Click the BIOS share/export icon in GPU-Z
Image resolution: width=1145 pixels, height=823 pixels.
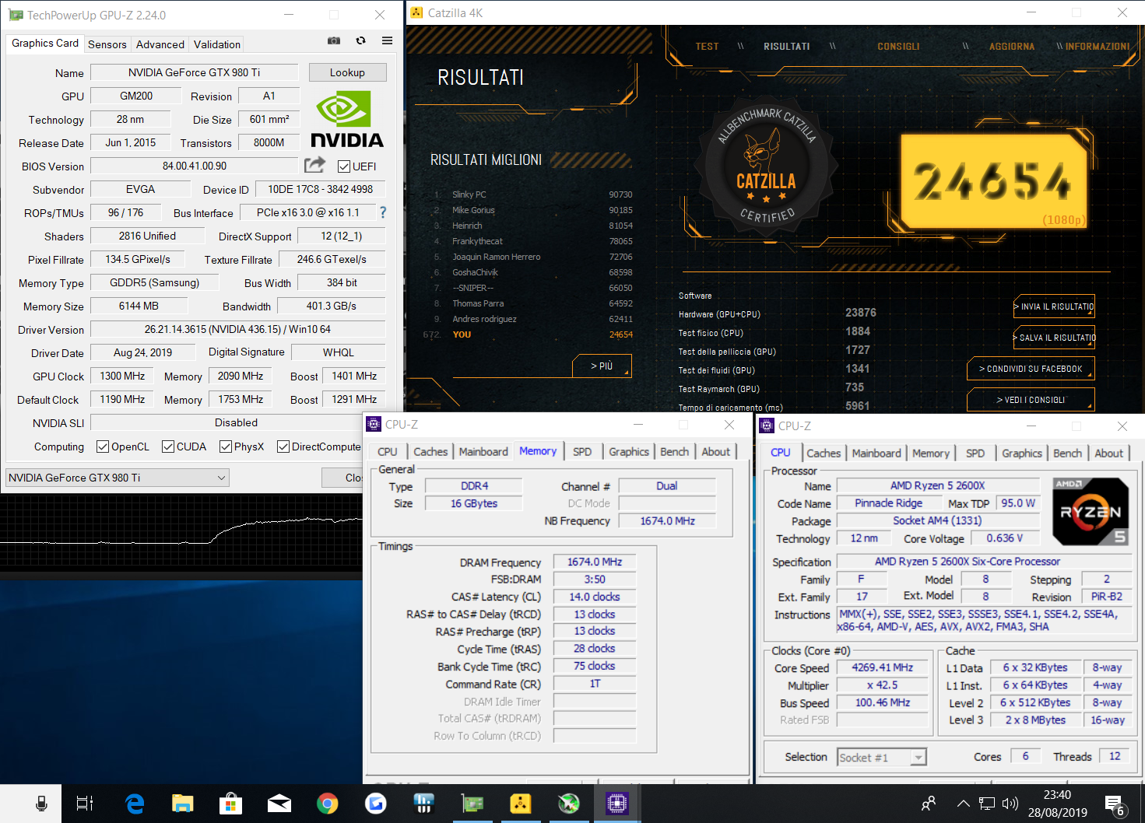(315, 165)
